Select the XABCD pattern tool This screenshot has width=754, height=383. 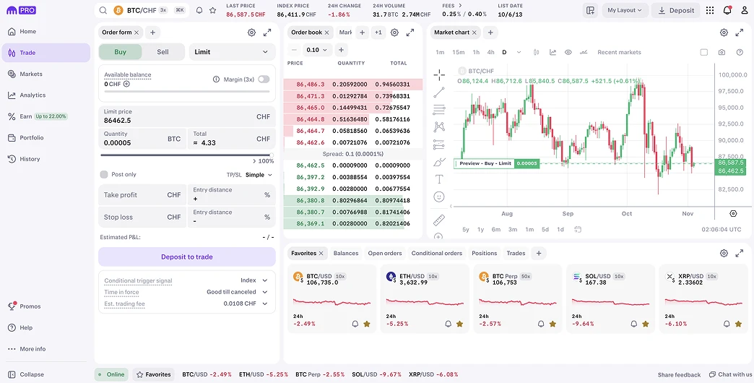pos(439,127)
